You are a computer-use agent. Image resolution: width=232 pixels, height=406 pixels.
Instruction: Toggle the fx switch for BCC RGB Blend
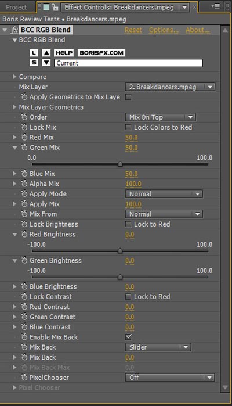14,30
